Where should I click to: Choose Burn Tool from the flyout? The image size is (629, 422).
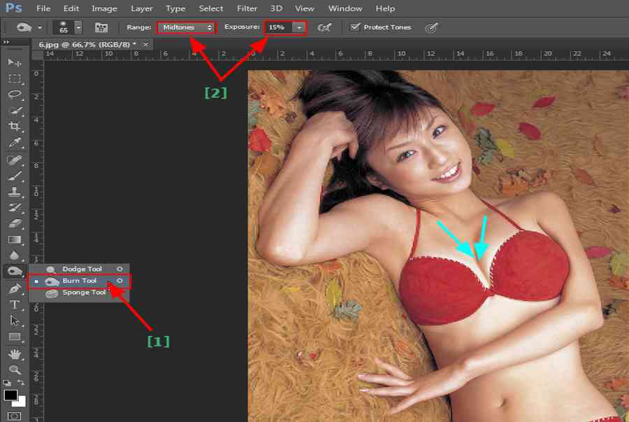pyautogui.click(x=79, y=281)
